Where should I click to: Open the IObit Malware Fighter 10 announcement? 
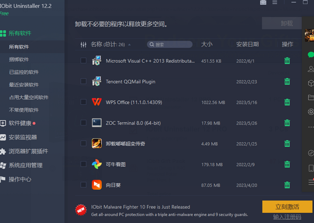[x=141, y=207]
